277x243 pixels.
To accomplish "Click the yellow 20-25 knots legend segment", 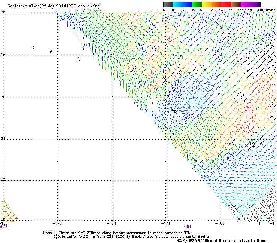I will (207, 4).
